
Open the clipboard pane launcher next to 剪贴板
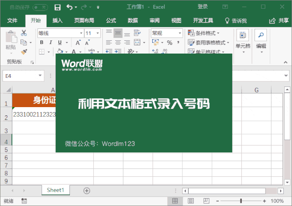(32, 63)
